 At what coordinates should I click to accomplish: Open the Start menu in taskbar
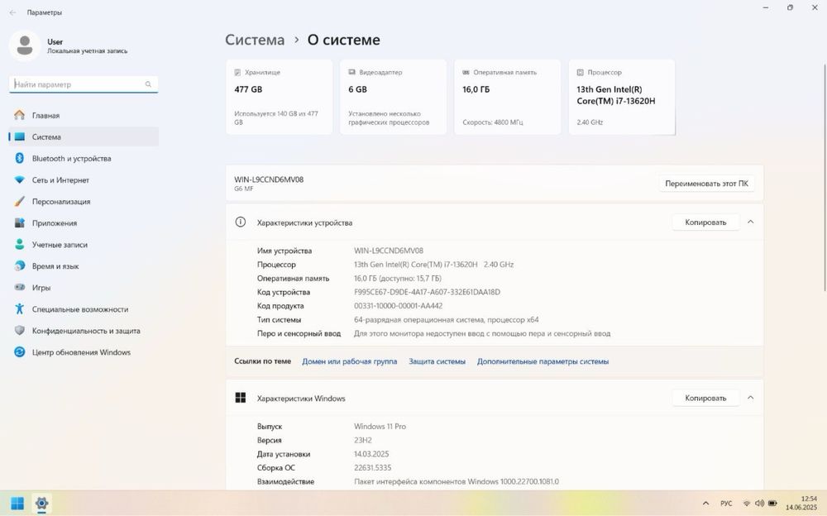tap(17, 504)
